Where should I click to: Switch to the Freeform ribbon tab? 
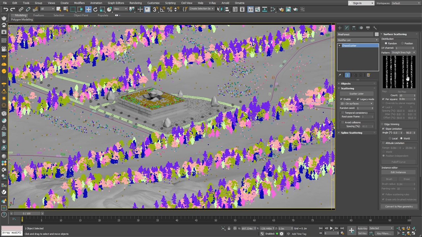39,15
